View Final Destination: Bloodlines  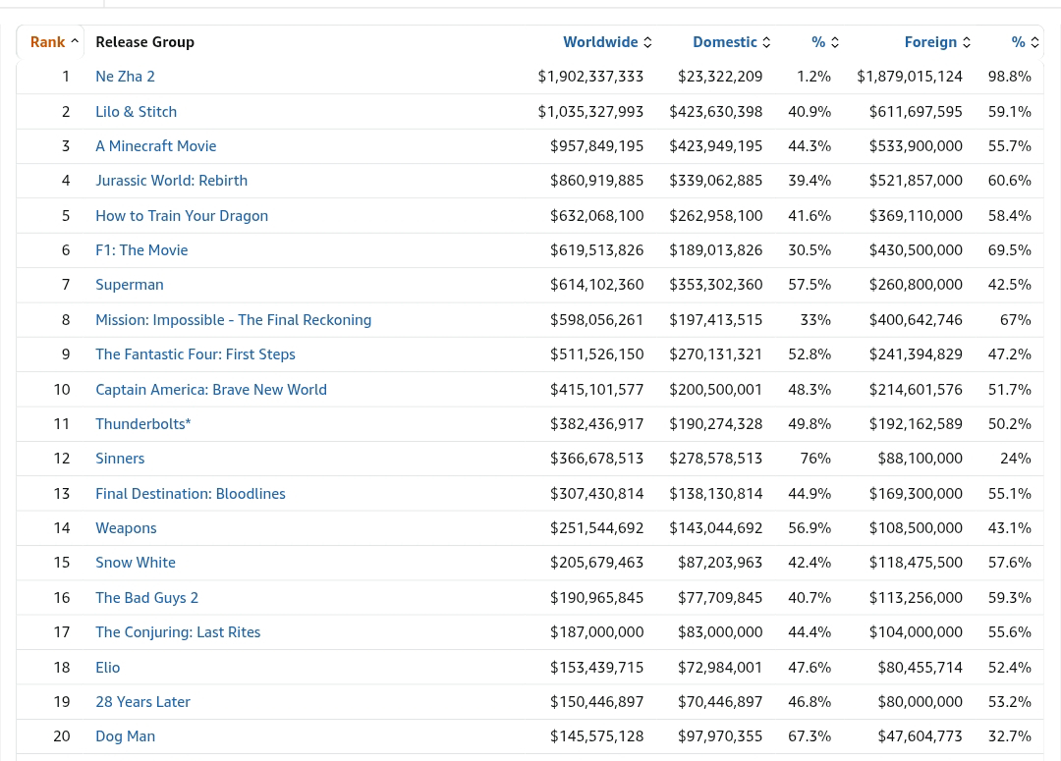point(190,493)
